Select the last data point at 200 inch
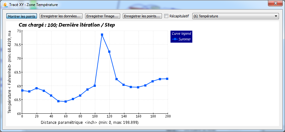Screen dimensions: 285x132 pyautogui.click(x=167, y=79)
